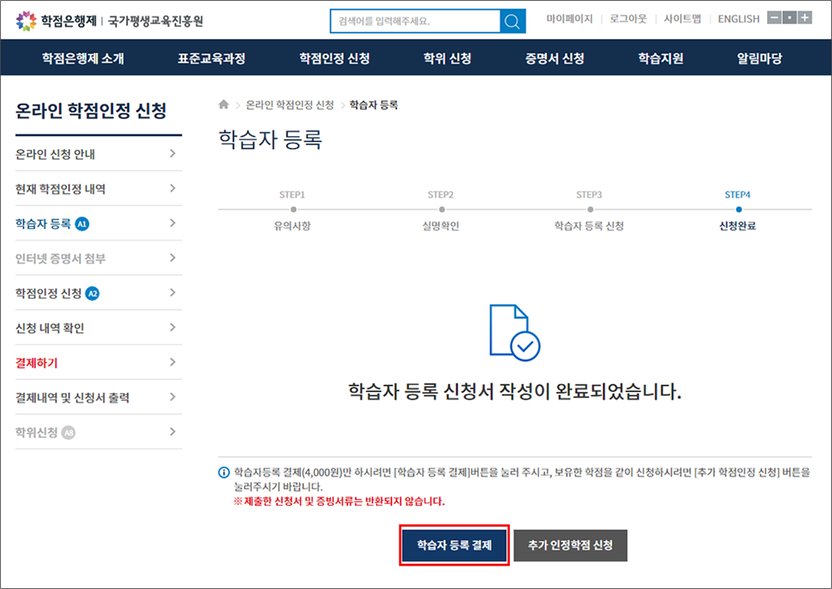Reset font size with dot icon
832x589 pixels.
pyautogui.click(x=789, y=18)
